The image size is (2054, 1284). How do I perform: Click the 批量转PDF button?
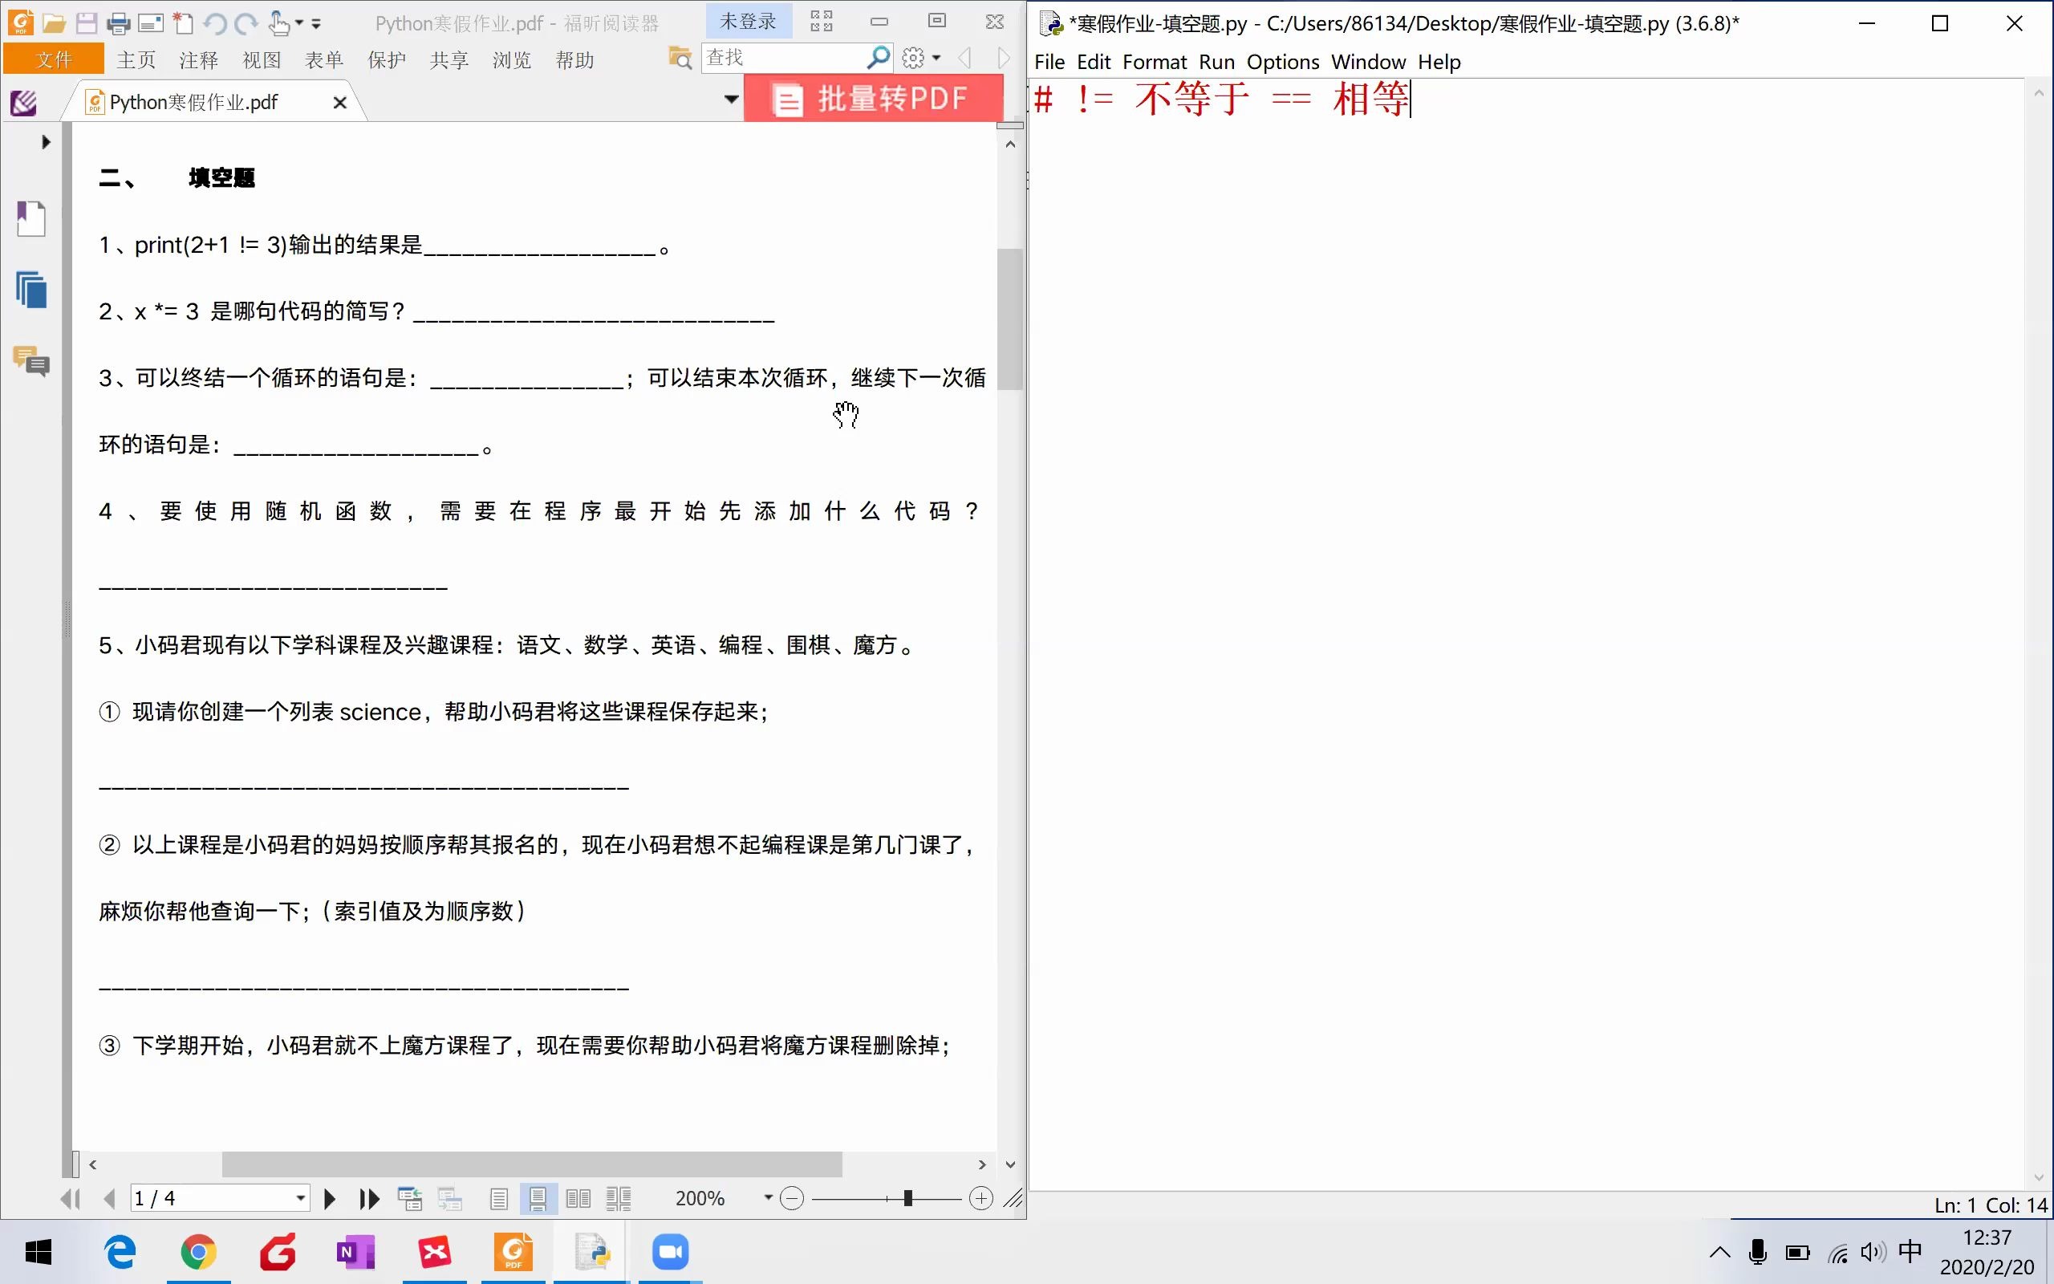(875, 99)
